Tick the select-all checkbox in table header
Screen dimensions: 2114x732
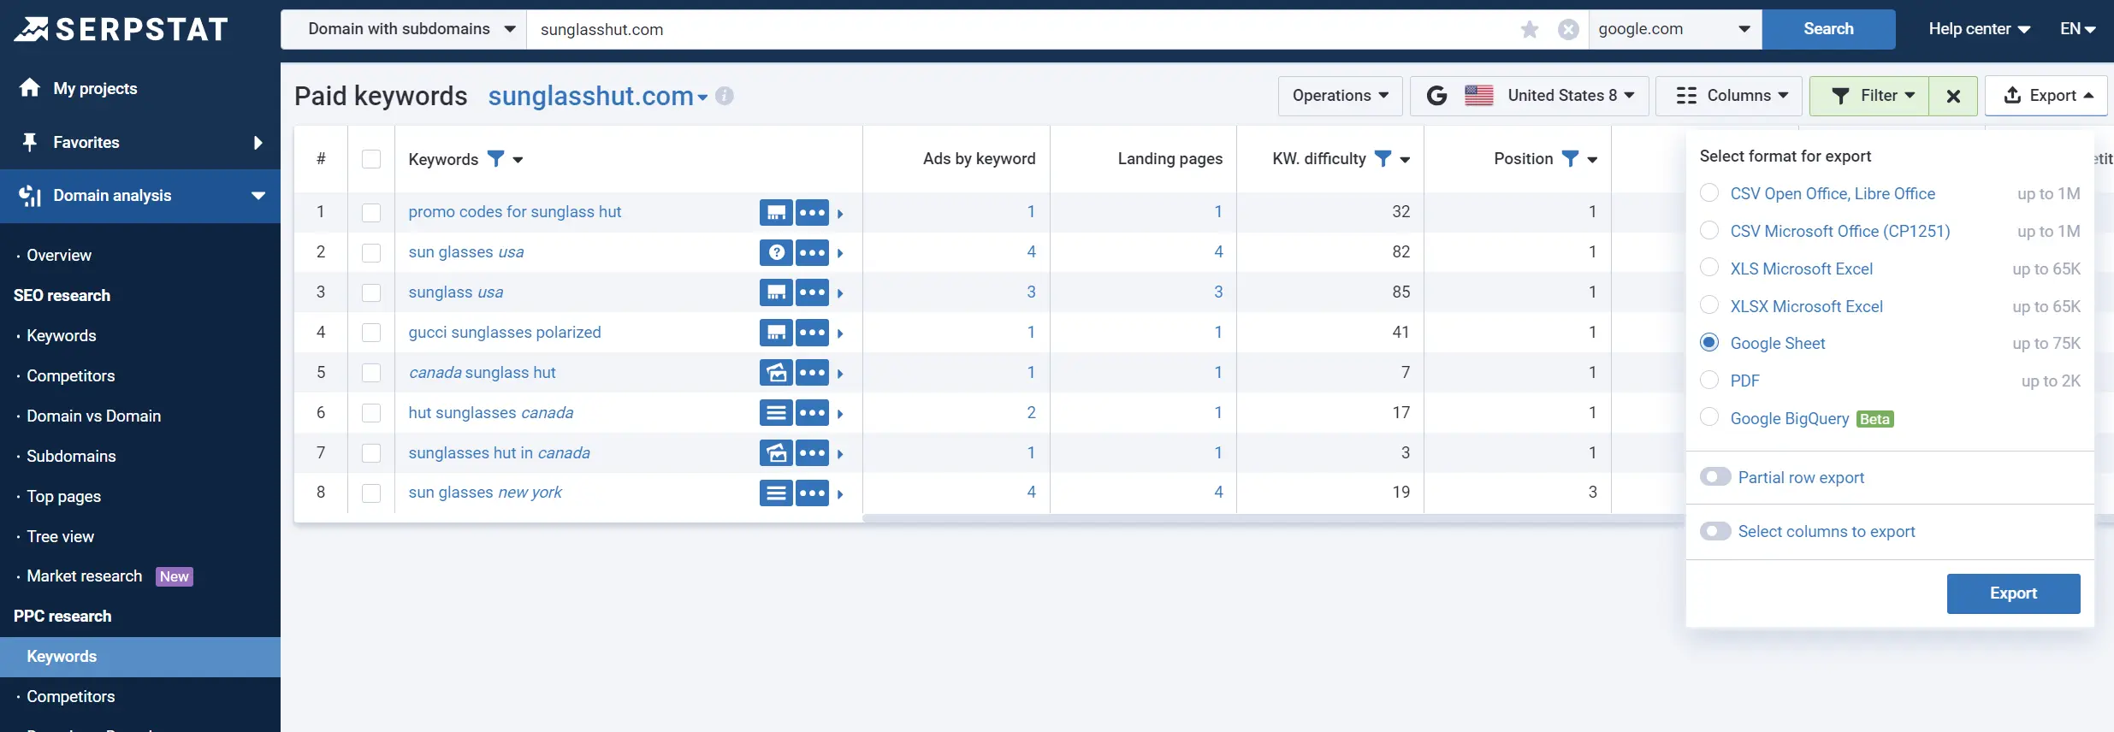(x=371, y=159)
